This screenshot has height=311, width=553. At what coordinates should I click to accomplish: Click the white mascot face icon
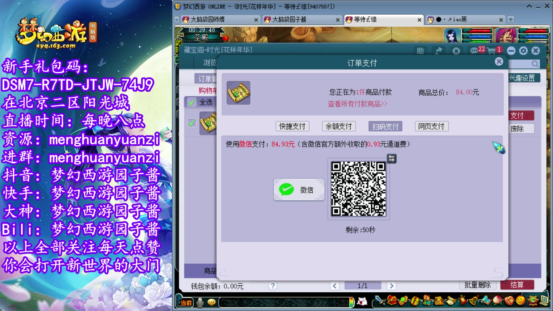[x=362, y=301]
